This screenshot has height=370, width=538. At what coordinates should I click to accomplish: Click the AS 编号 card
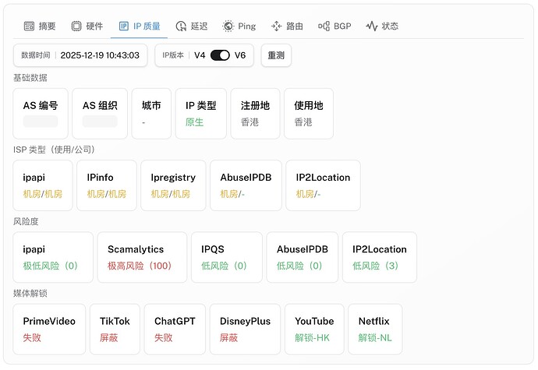click(41, 114)
